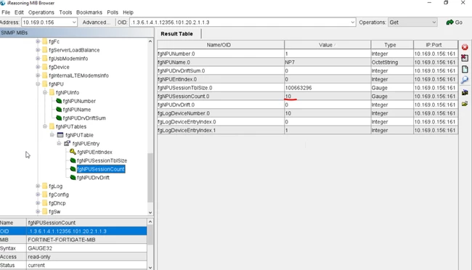This screenshot has height=270, width=472.
Task: Click the leaf icon beside fgNPUDrvDrift
Action: click(73, 177)
